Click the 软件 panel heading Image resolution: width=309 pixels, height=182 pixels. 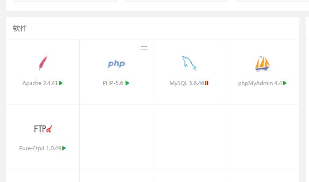(x=20, y=28)
